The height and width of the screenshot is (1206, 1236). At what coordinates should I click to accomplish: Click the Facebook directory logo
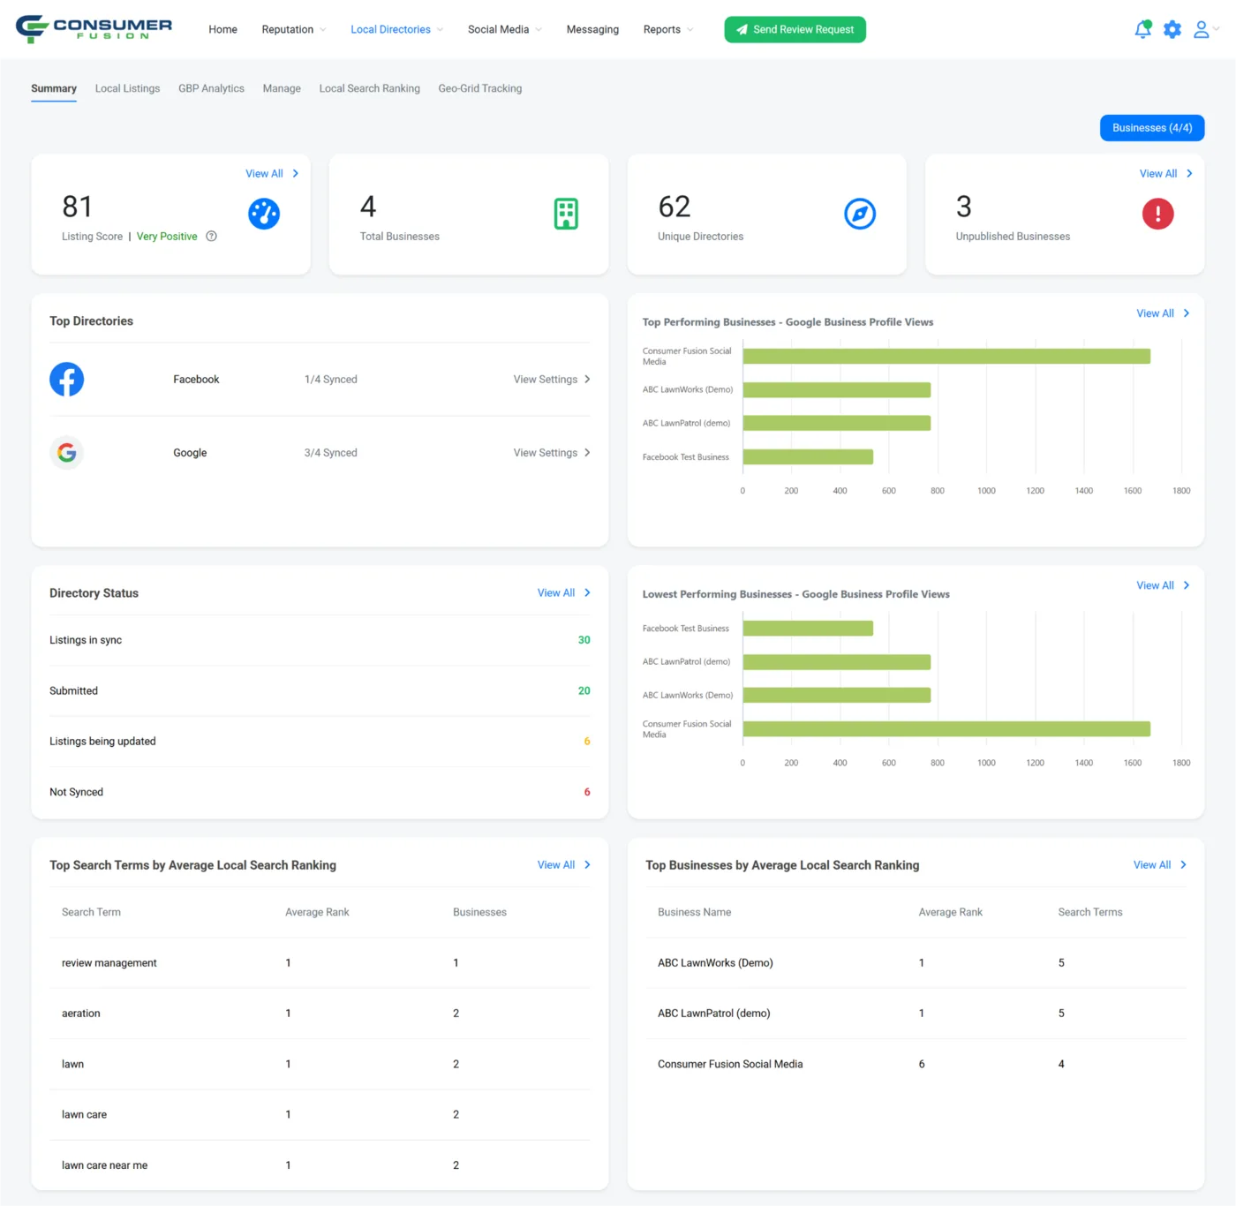[x=67, y=380]
